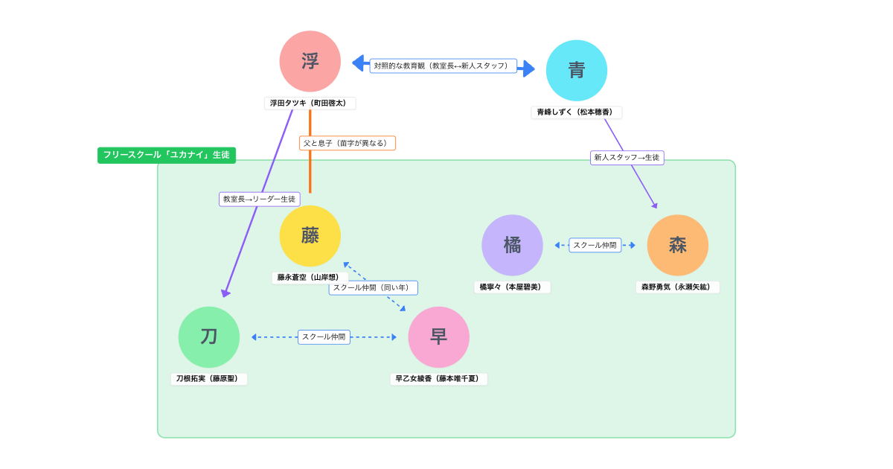The height and width of the screenshot is (469, 893).
Task: Select the purple 橘 character node
Action: click(x=512, y=245)
